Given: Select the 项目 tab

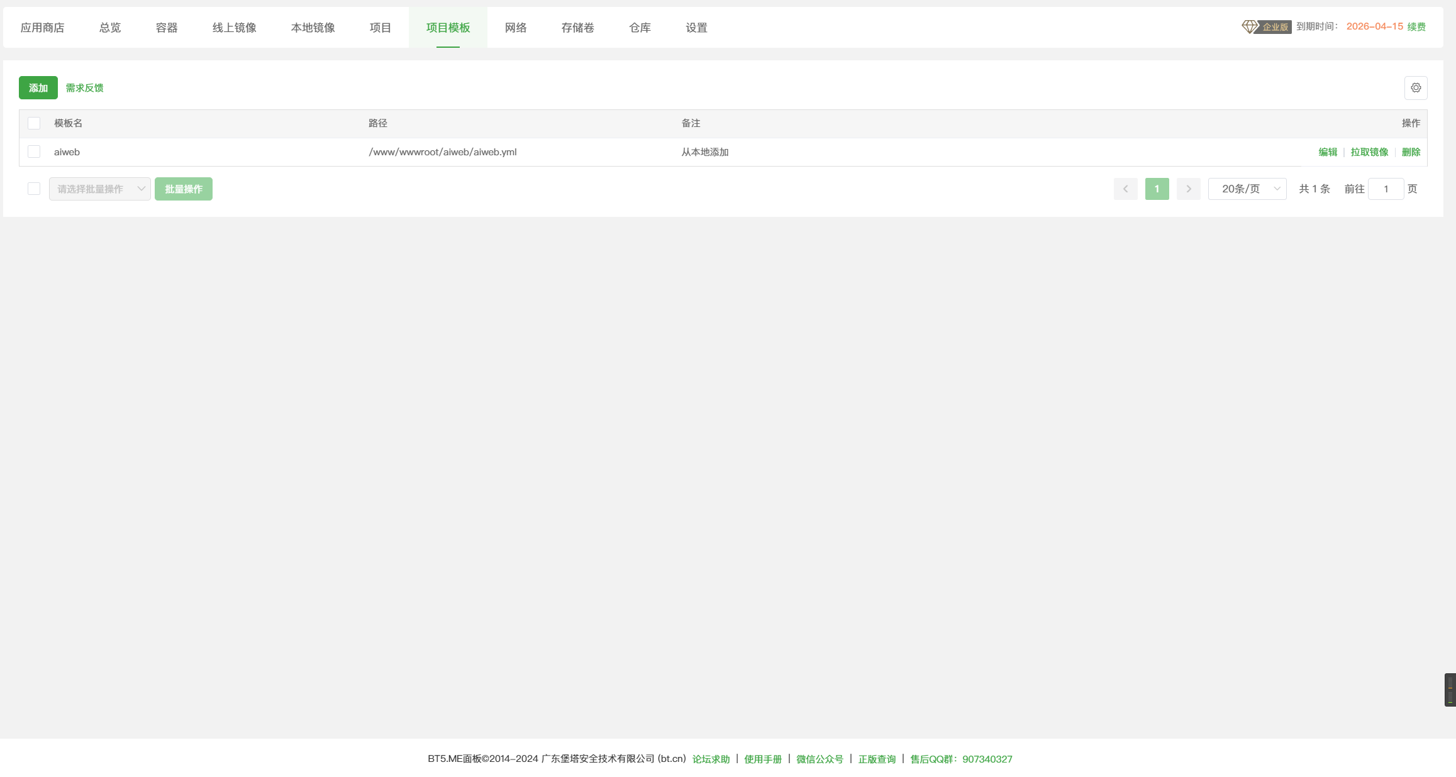Looking at the screenshot, I should pyautogui.click(x=381, y=28).
